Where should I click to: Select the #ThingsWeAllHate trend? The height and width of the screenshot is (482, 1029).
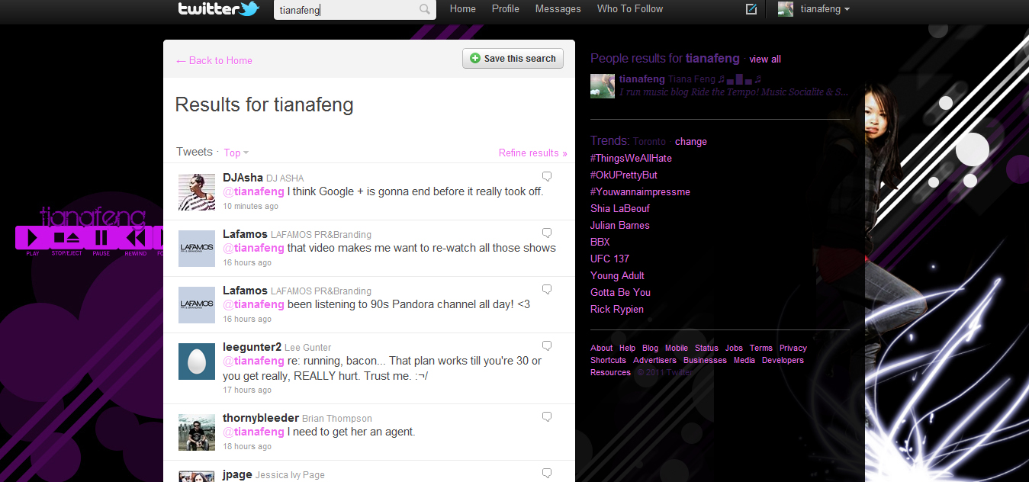click(631, 159)
